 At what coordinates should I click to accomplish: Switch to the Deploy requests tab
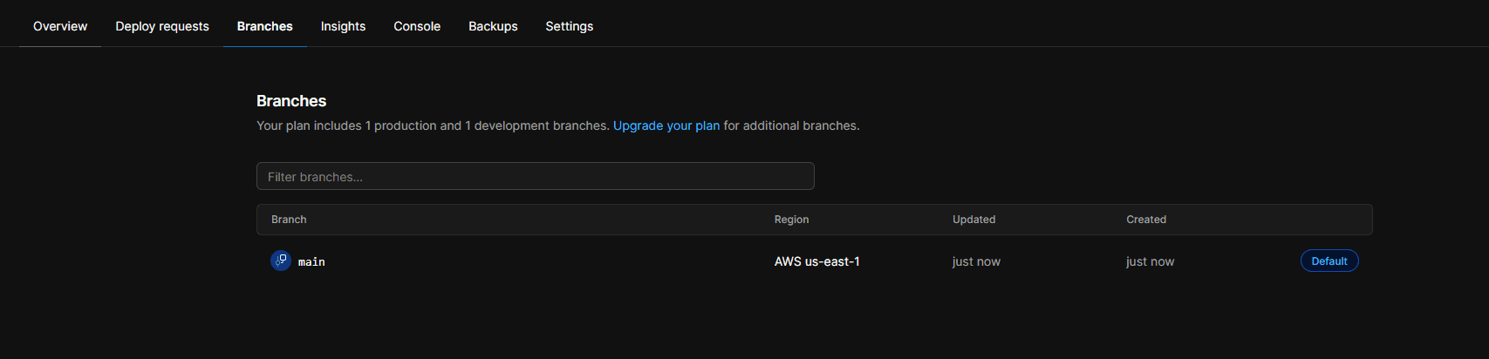tap(162, 26)
